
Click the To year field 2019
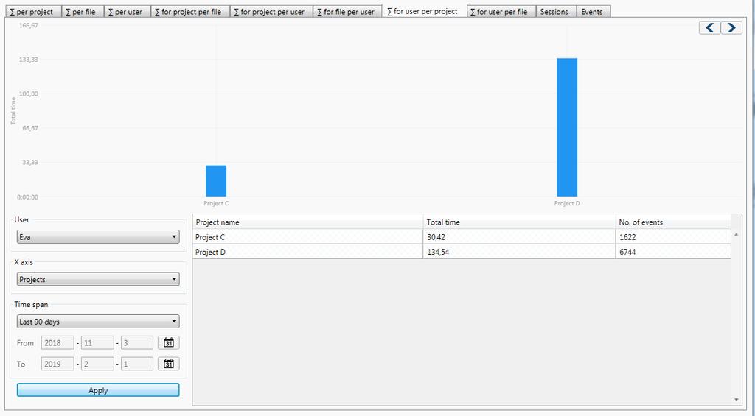(58, 364)
